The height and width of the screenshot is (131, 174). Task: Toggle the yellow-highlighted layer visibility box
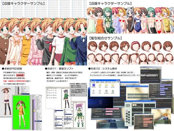click(x=34, y=111)
